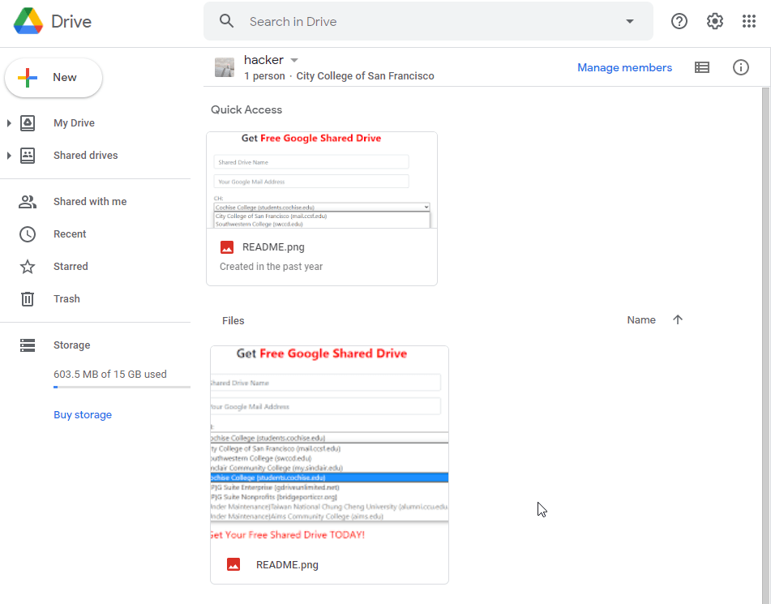Open the hacker drive name dropdown

294,60
